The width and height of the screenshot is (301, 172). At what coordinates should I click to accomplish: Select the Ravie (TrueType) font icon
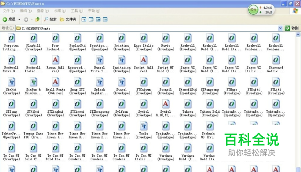(166, 38)
